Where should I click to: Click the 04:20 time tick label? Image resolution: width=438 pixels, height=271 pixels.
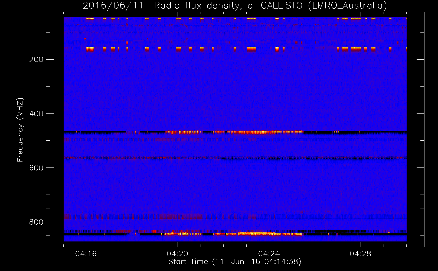click(178, 254)
